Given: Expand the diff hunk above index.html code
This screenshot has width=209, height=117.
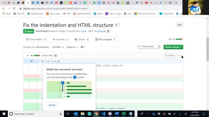Looking at the screenshot, I should [x=31, y=61].
